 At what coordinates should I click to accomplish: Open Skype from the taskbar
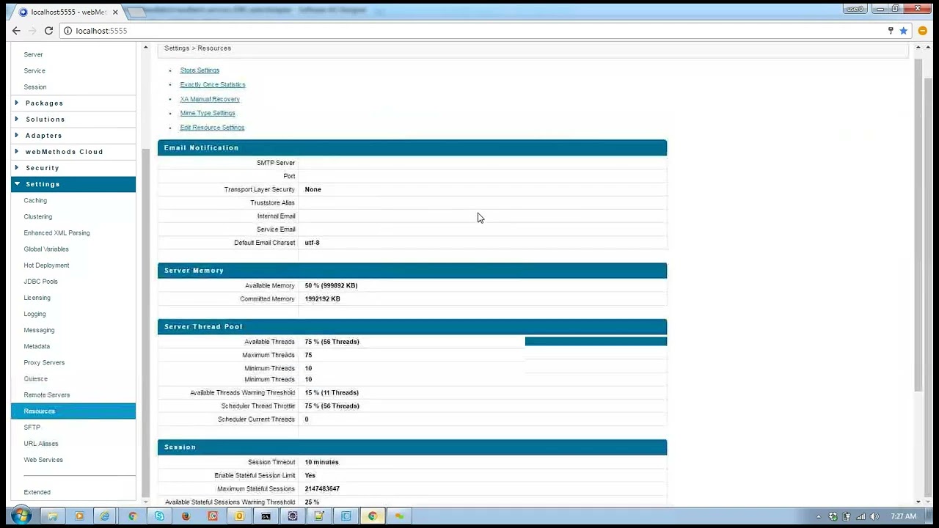click(x=159, y=516)
